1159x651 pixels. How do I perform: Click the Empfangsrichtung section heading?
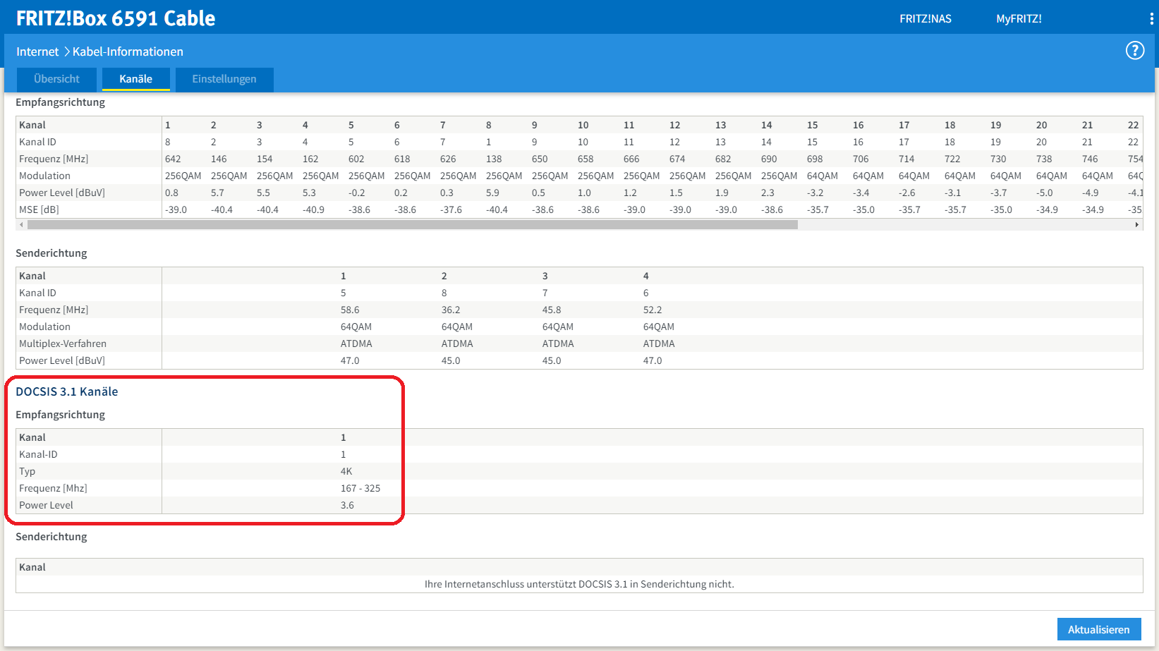60,102
